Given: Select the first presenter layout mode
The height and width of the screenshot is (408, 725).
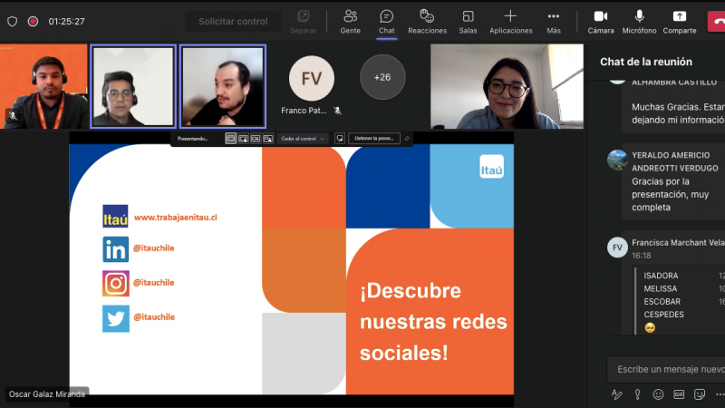Looking at the screenshot, I should [x=231, y=139].
